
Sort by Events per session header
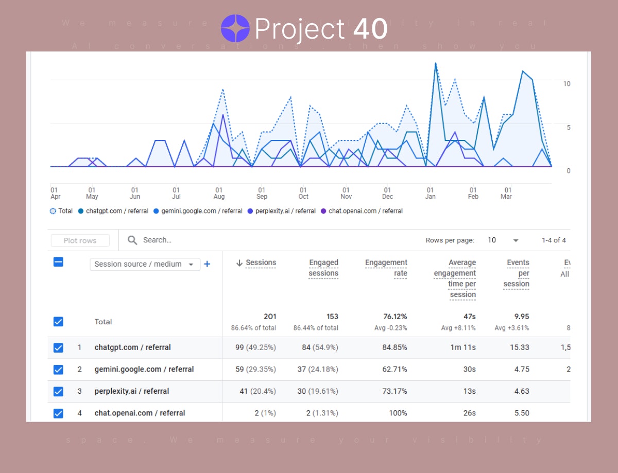[x=517, y=273]
